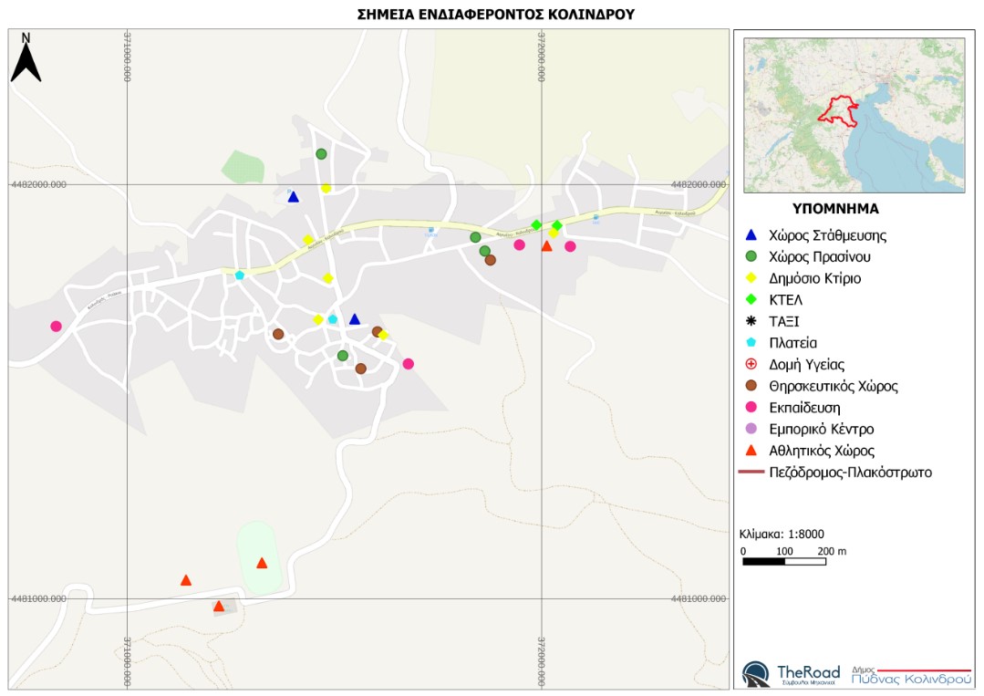
Task: Click the north arrow compass symbol
Action: pyautogui.click(x=26, y=57)
